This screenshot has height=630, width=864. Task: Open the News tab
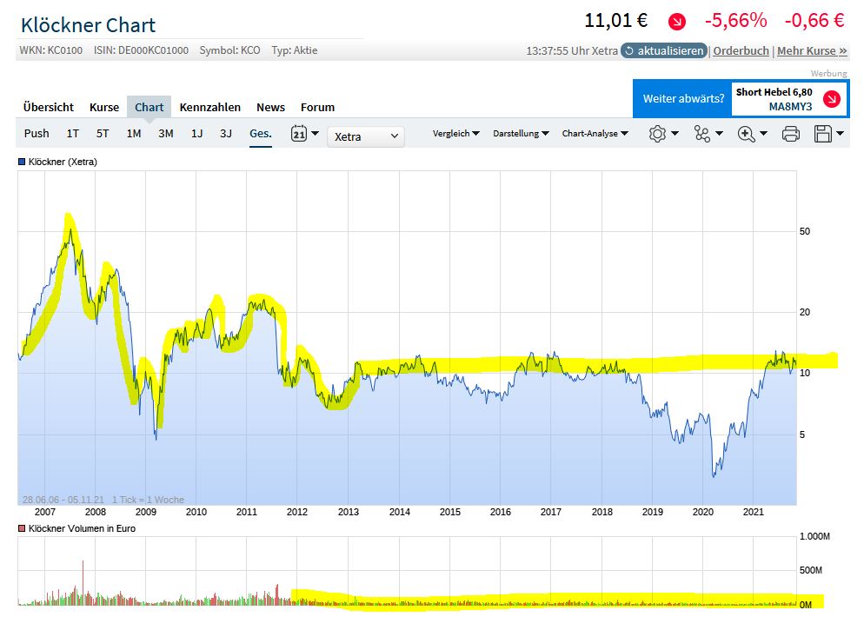pos(270,108)
